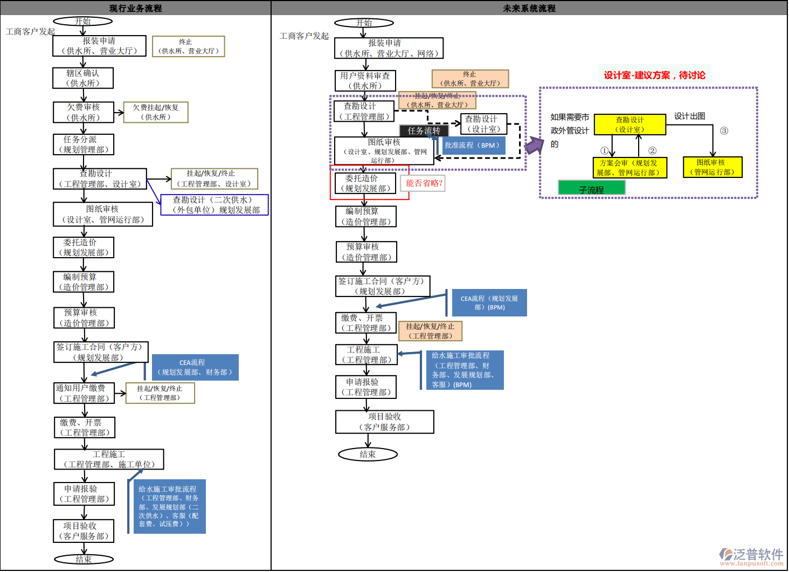Select the blue 批准流程（BPM）box
Screen dimensions: 789x572
(x=473, y=146)
